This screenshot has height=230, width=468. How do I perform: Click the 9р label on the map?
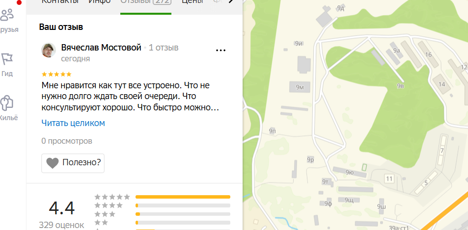pos(310,160)
